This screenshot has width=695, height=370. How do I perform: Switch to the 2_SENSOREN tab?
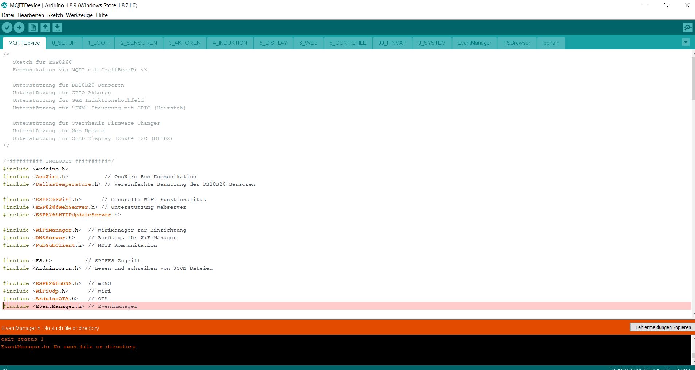click(139, 43)
